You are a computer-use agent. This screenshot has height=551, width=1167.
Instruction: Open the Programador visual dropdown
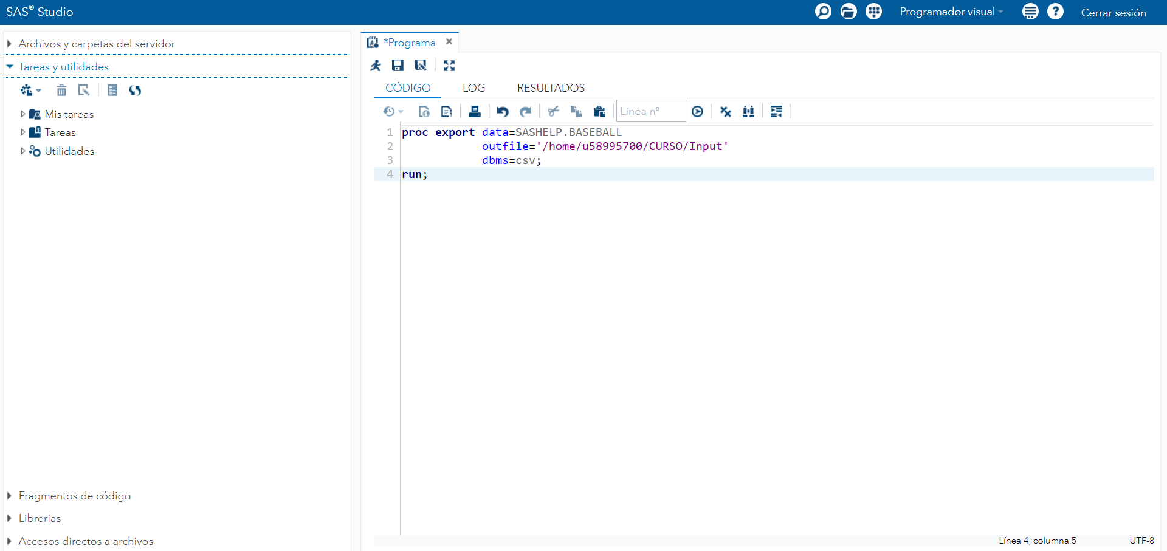tap(951, 12)
